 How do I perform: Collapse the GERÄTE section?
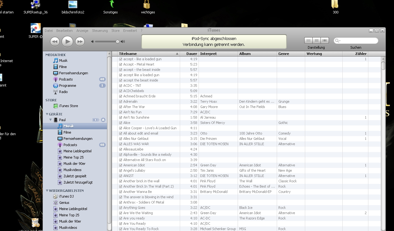[x=47, y=114]
